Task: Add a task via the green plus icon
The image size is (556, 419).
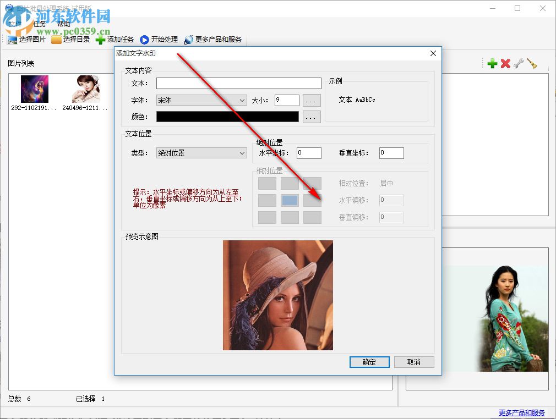Action: [492, 63]
